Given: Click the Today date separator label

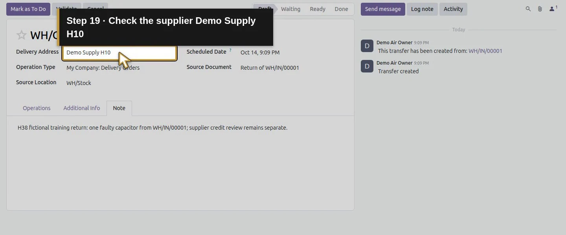Looking at the screenshot, I should 458,30.
